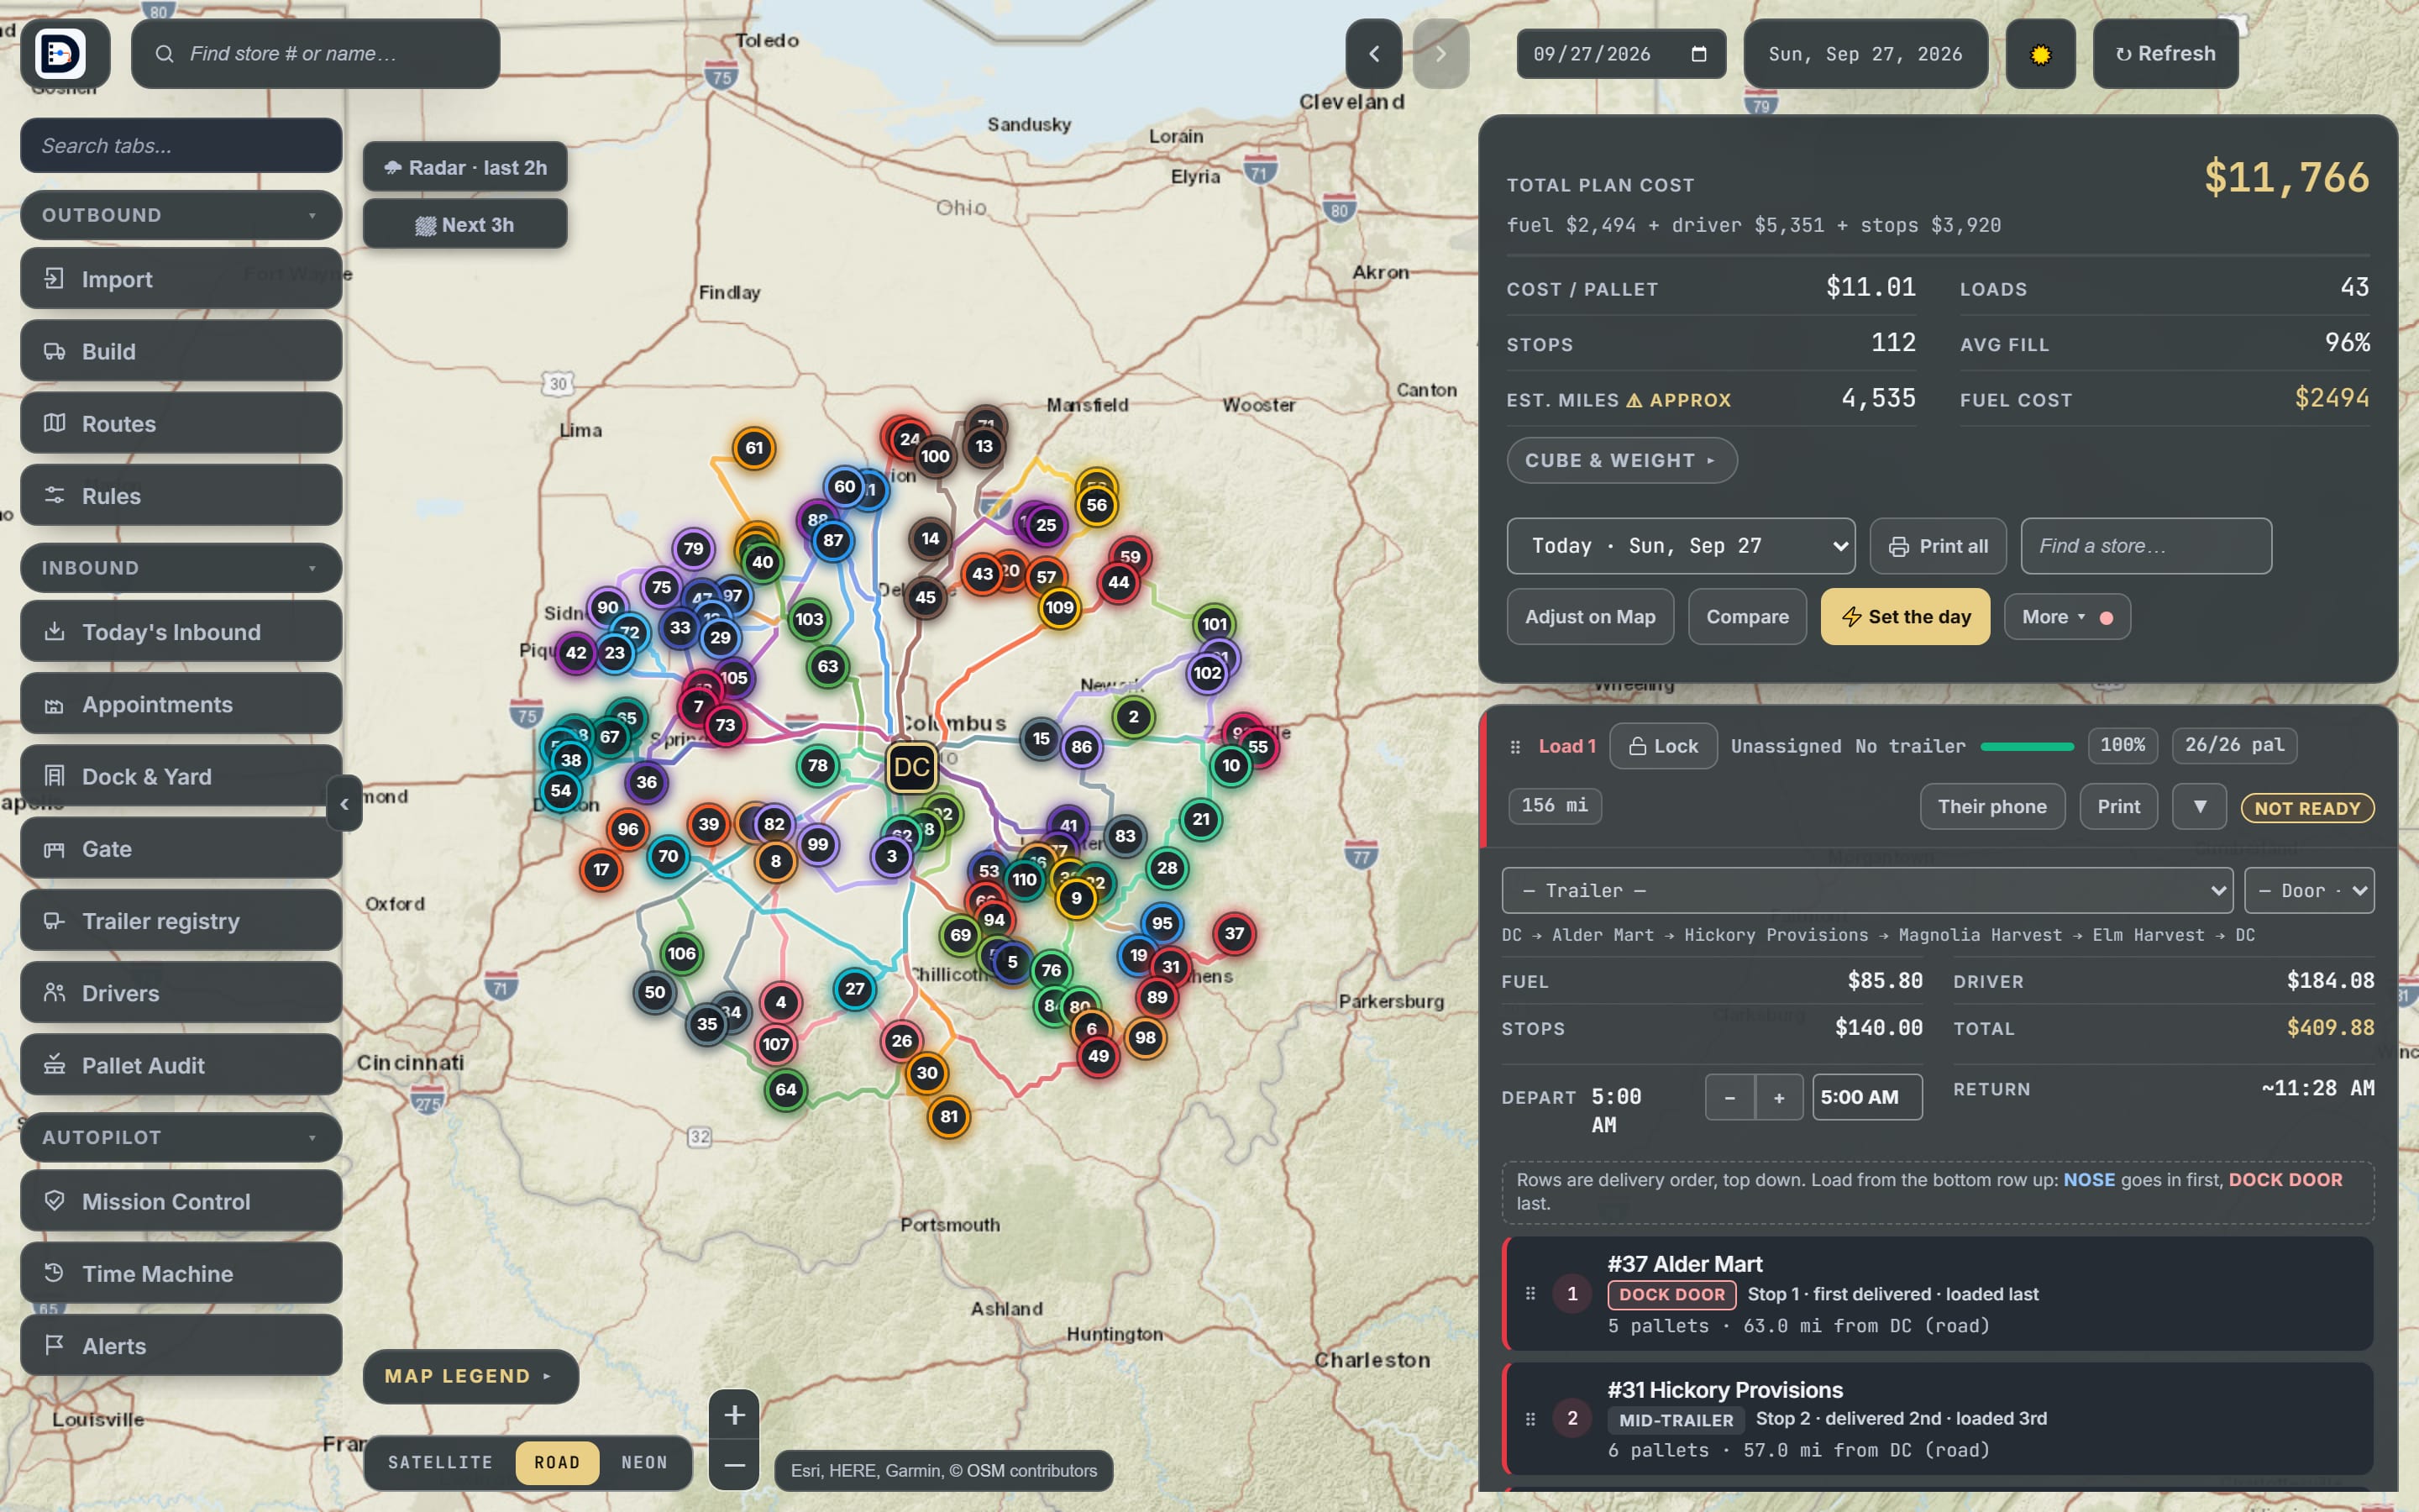Screen dimensions: 2419x1512
Task: Click drag handle for Alder Mart stop
Action: [1530, 1294]
